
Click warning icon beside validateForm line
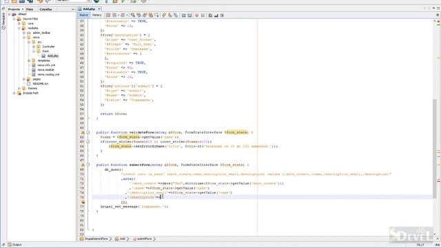83,132
